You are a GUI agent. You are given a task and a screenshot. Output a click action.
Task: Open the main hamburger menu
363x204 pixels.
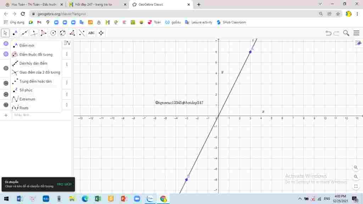click(x=356, y=33)
